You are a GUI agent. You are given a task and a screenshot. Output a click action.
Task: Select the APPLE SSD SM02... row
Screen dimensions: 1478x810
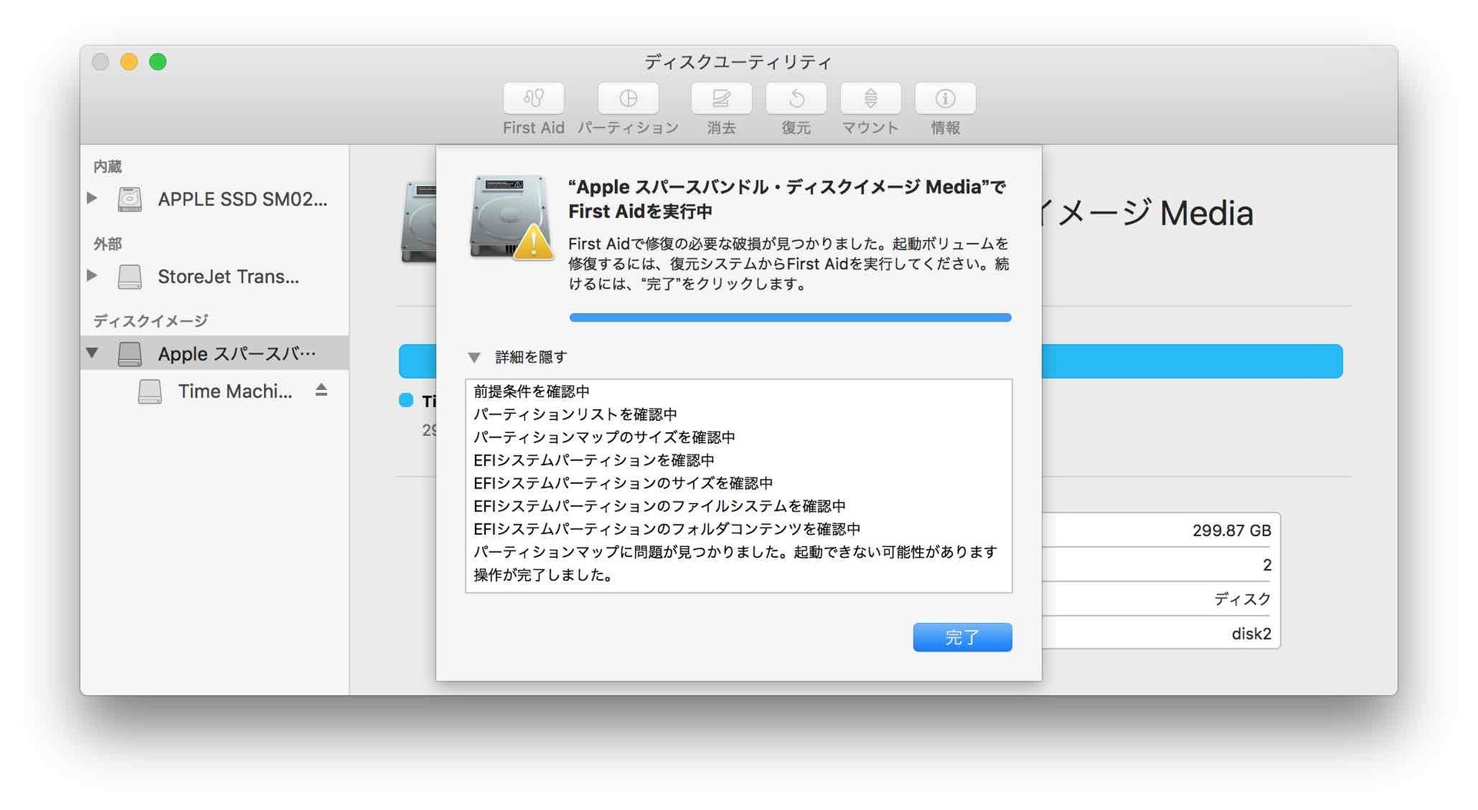(215, 199)
